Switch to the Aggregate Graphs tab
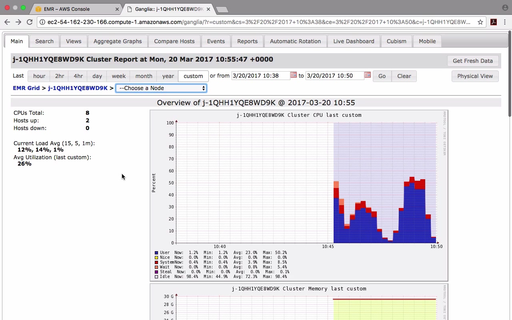The height and width of the screenshot is (320, 512). pyautogui.click(x=118, y=41)
